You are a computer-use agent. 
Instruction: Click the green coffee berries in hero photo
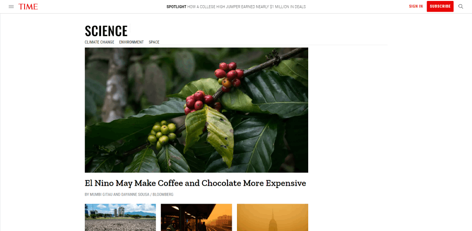162,134
